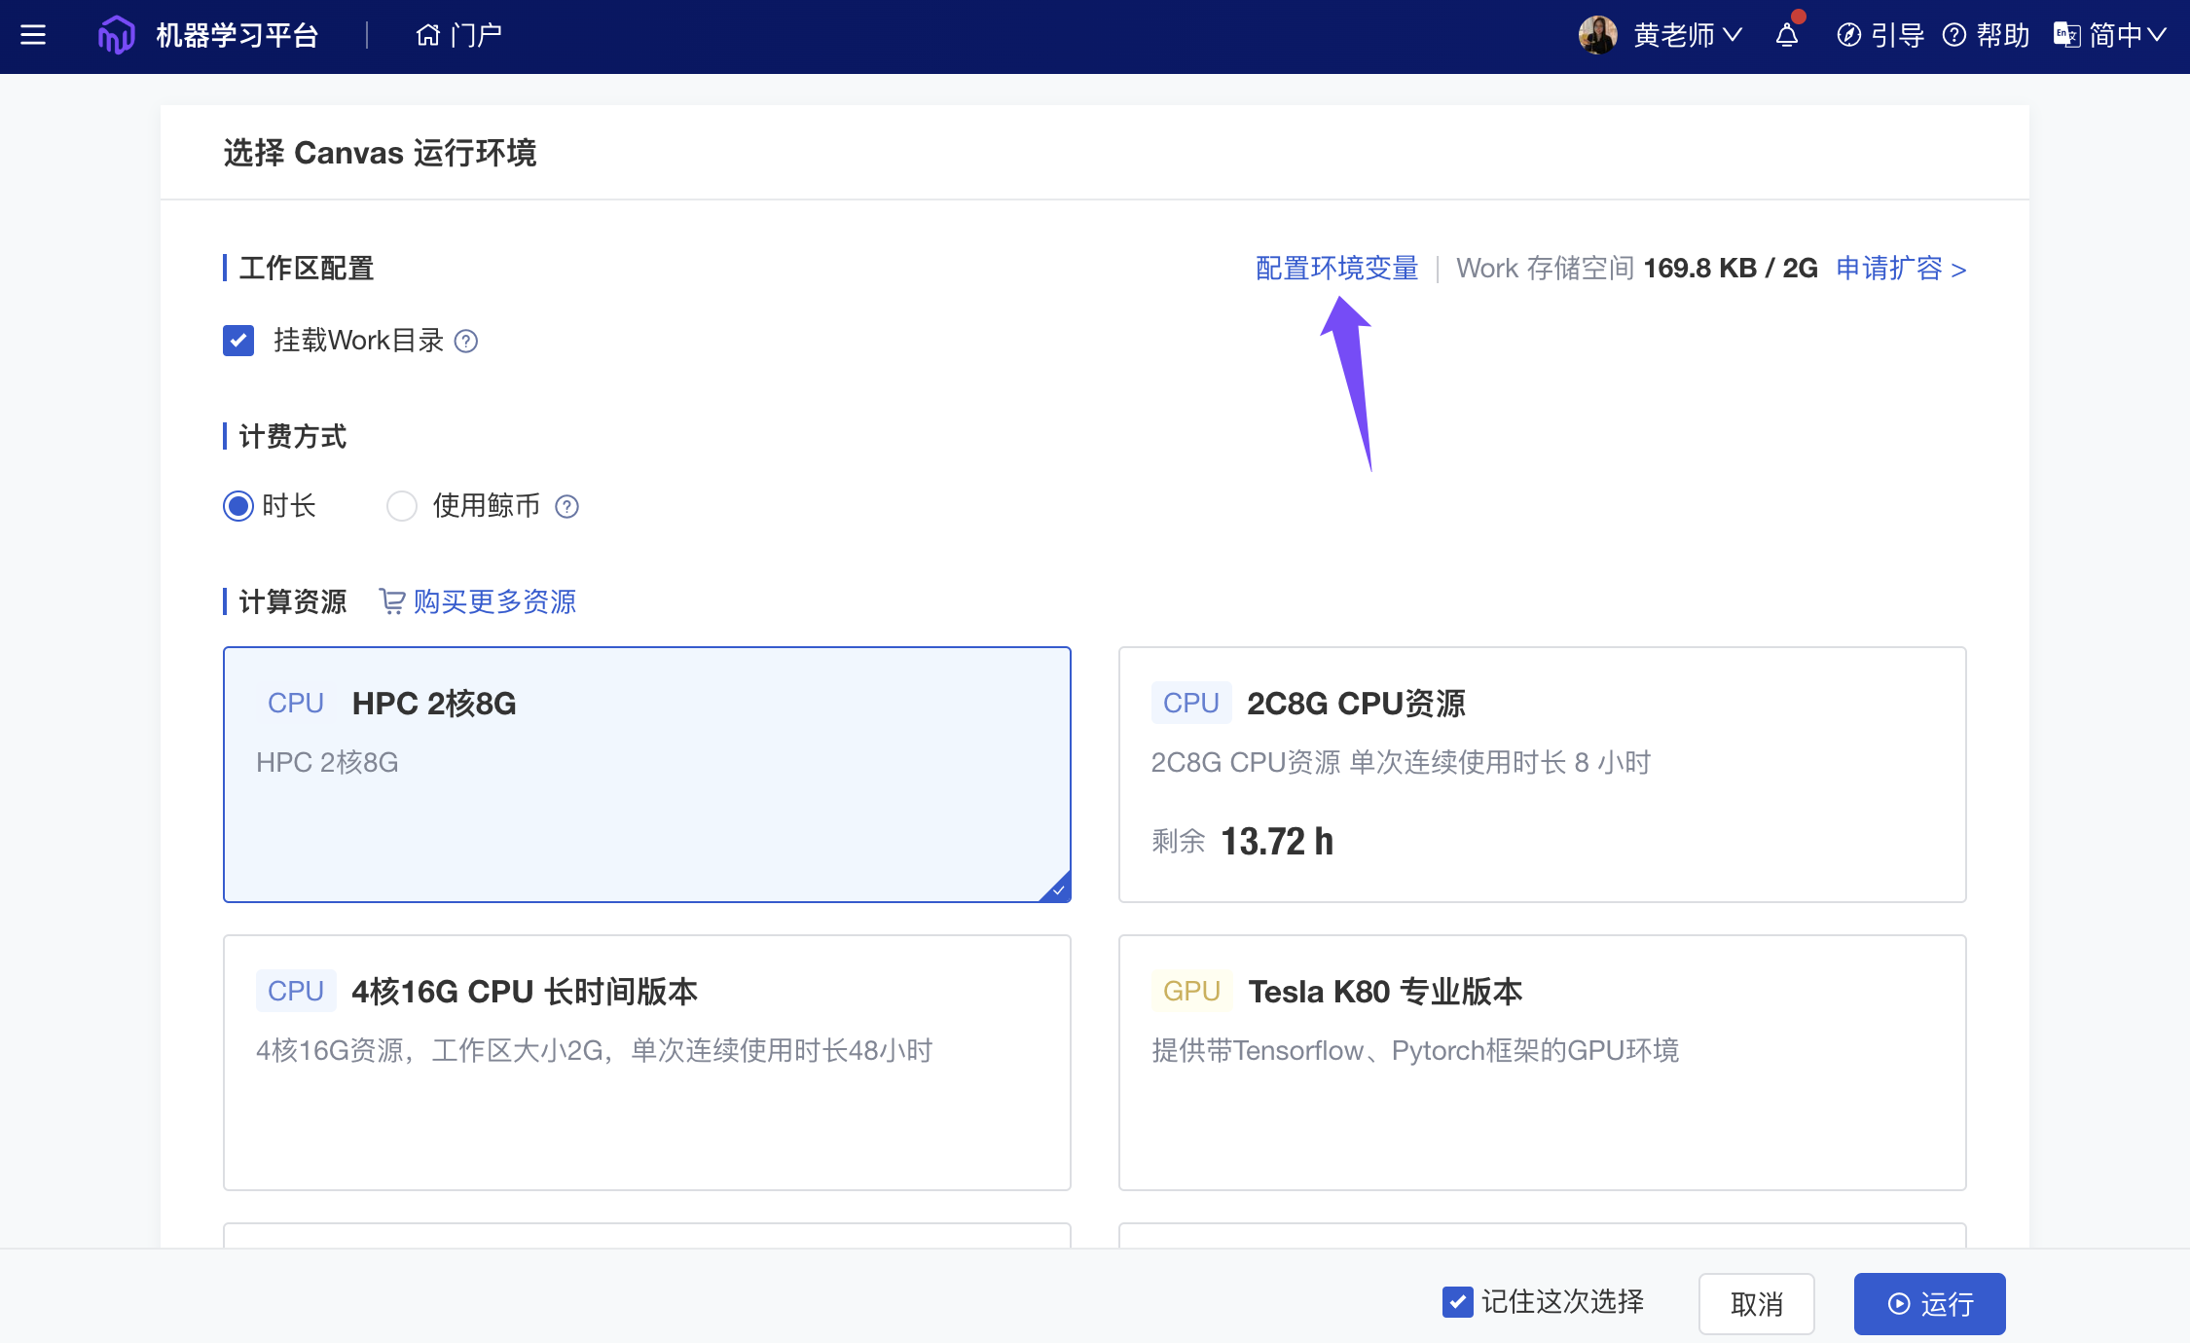Click 配置环境变量 link

[1336, 269]
